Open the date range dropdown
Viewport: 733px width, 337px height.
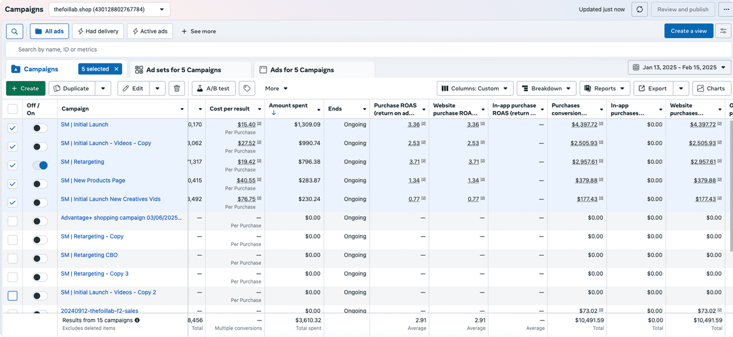(679, 67)
